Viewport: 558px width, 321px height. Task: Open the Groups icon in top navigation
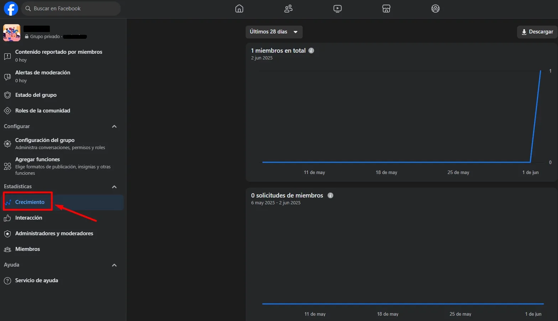pos(435,9)
